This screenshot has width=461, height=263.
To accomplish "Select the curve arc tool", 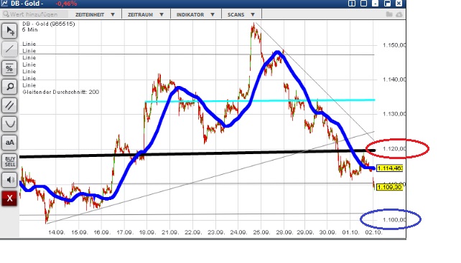I will [10, 124].
